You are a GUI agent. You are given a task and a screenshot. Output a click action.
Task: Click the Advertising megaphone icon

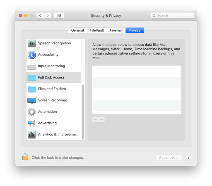point(32,123)
